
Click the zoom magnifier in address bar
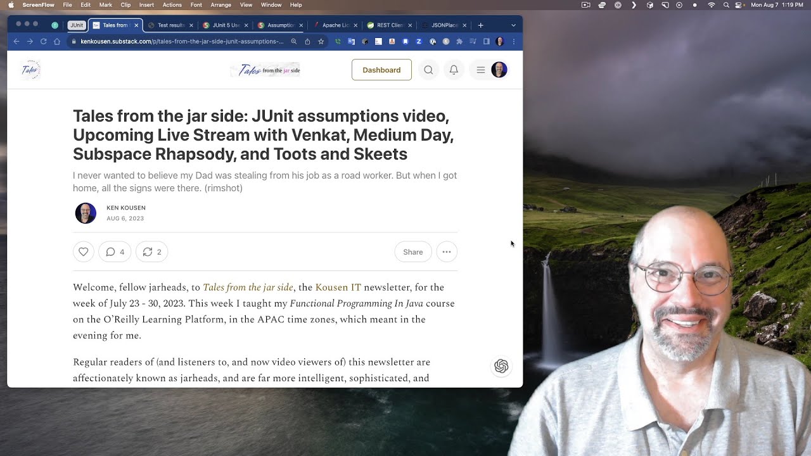point(293,41)
